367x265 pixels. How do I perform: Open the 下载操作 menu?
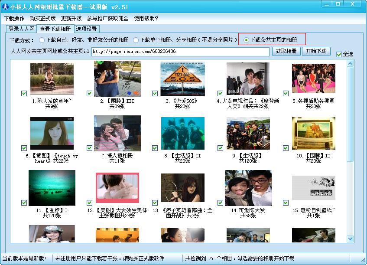coord(14,19)
